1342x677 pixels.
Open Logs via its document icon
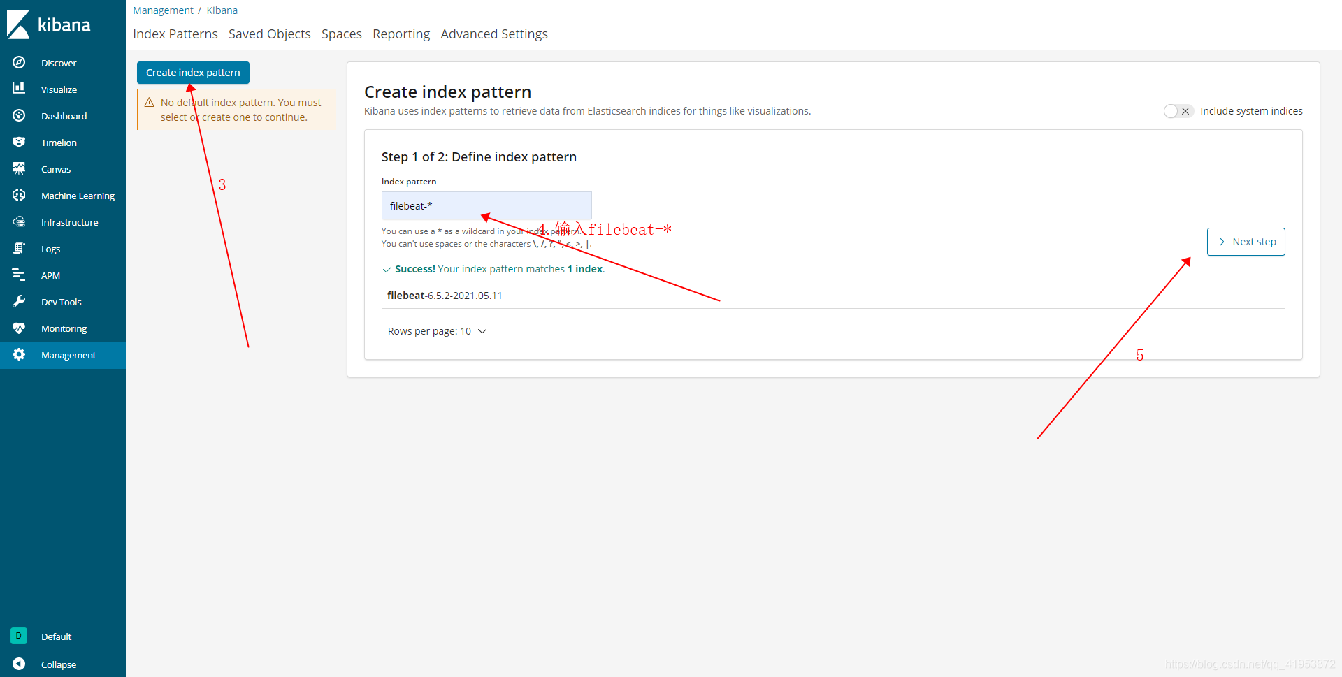19,248
